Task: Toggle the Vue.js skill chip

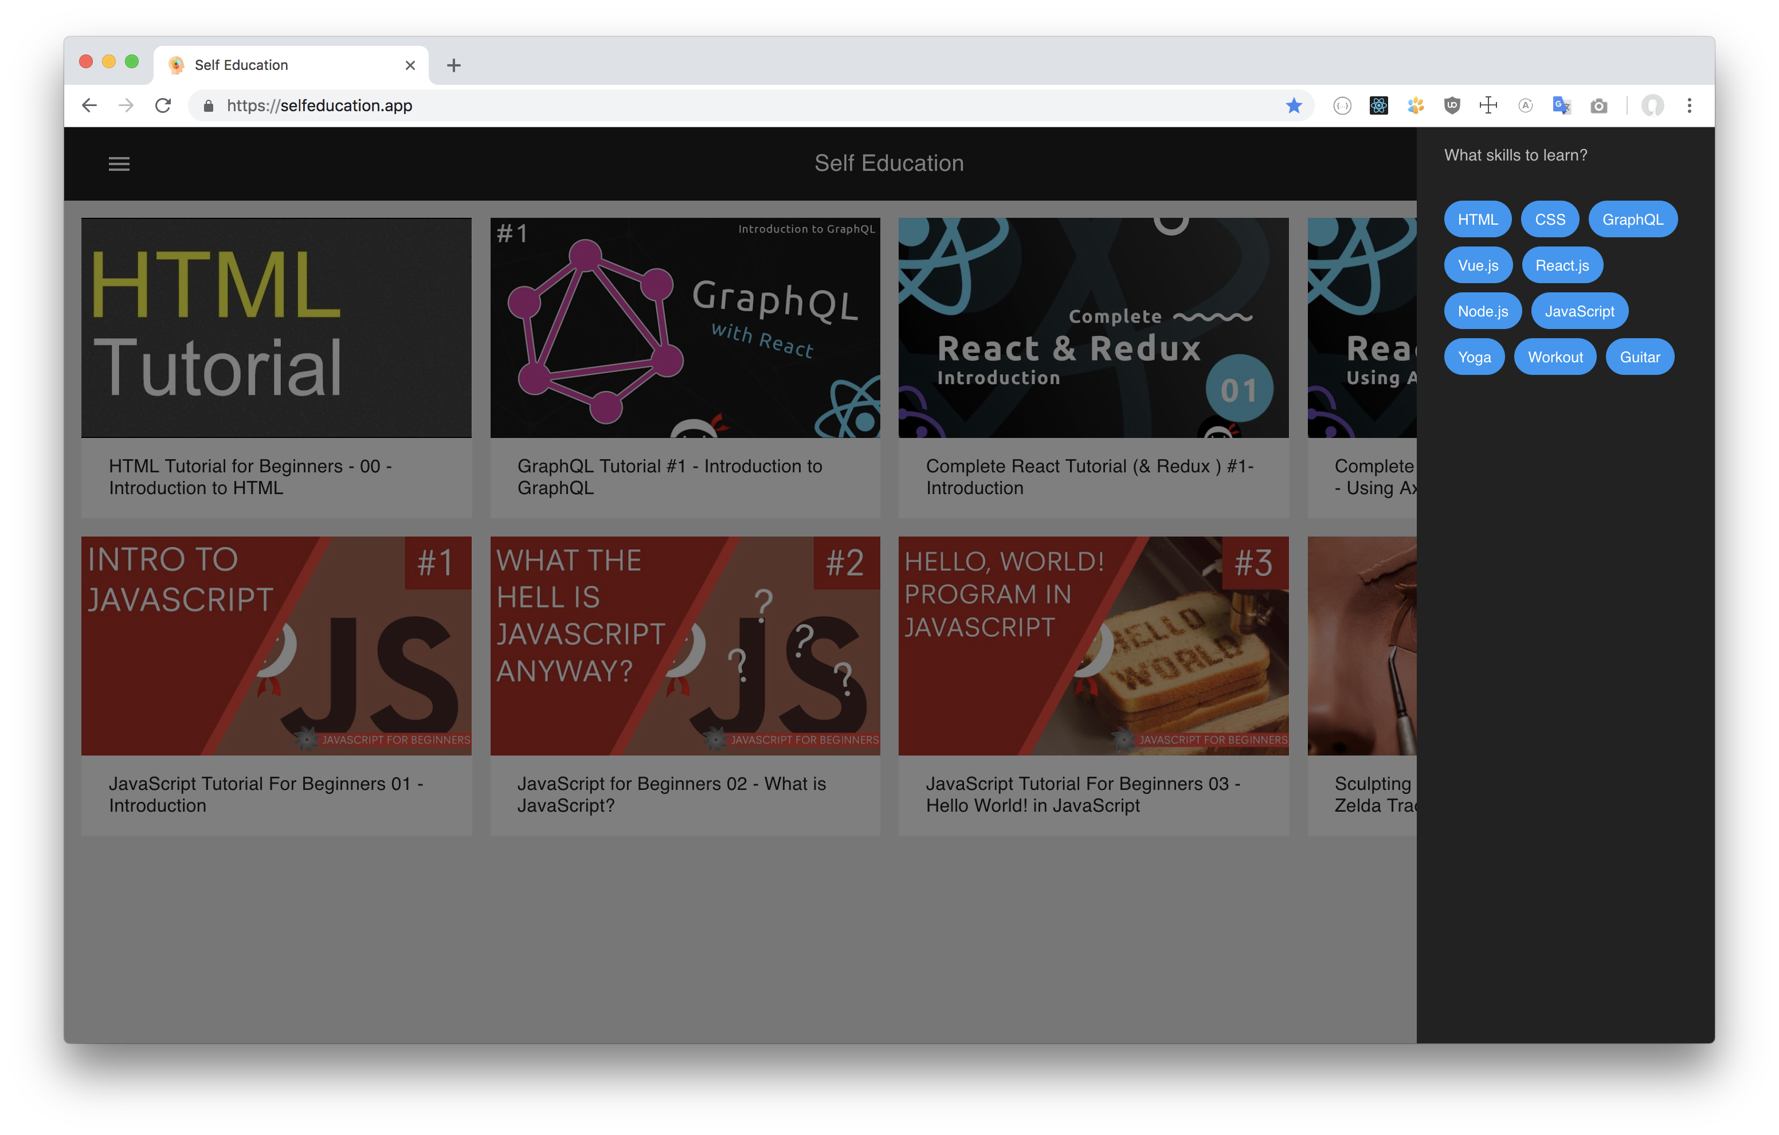Action: tap(1478, 265)
